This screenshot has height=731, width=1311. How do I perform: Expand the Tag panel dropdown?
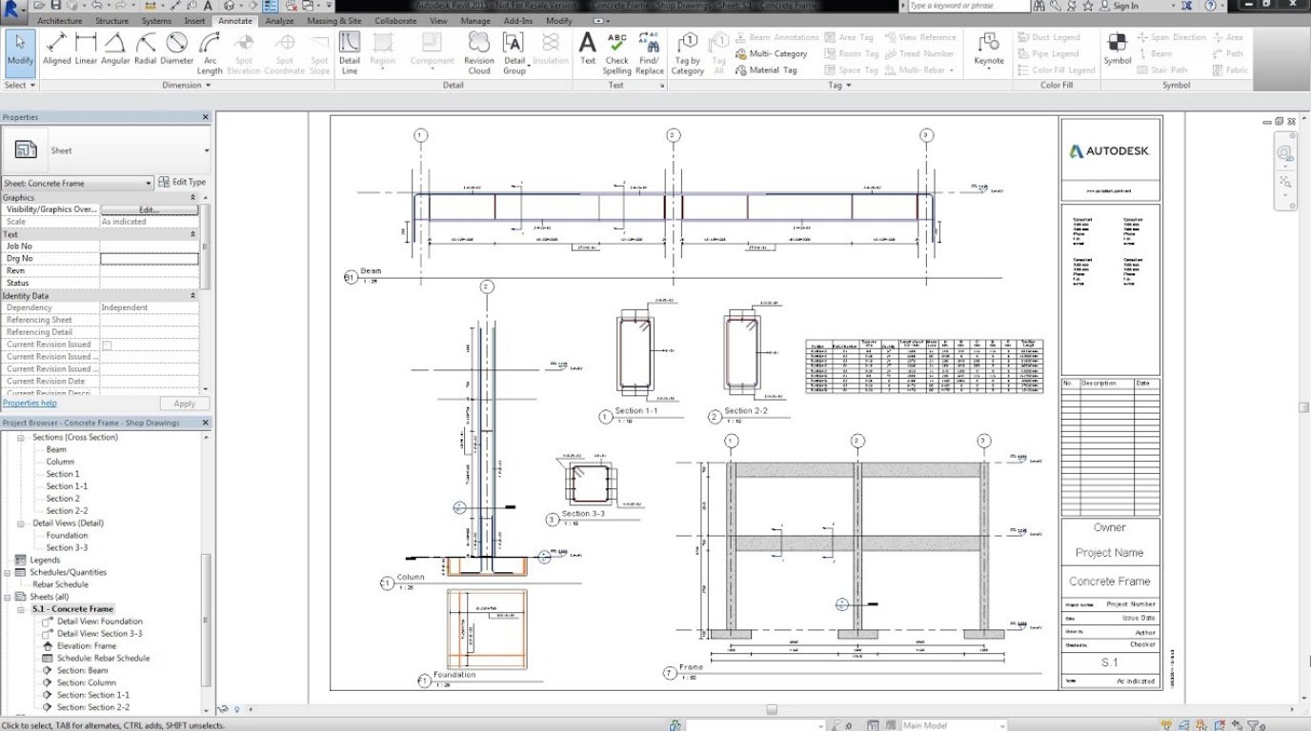click(x=839, y=85)
